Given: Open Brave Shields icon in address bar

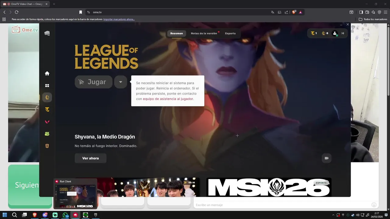Looking at the screenshot, I should click(x=294, y=12).
